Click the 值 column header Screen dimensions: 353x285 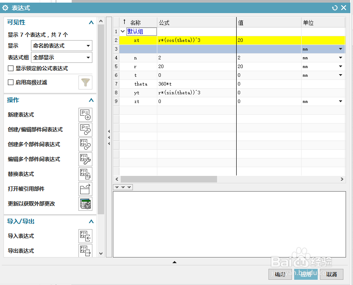pos(269,23)
